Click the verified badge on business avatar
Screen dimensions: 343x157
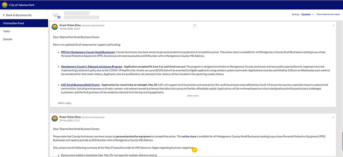point(59,17)
